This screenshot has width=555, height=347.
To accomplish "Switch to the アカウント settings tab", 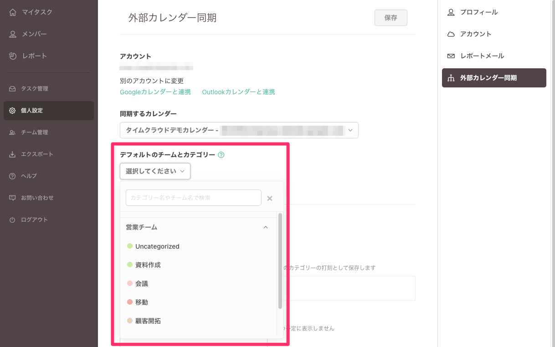I will tap(475, 34).
